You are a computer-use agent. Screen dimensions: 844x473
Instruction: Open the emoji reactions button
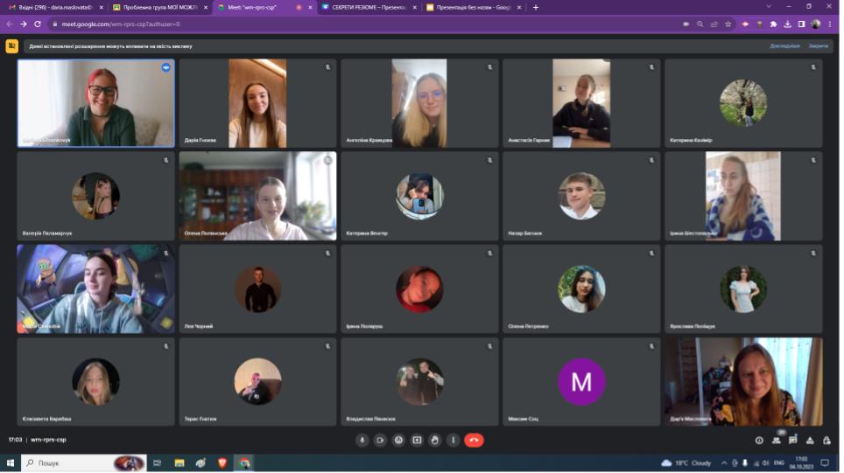[398, 440]
